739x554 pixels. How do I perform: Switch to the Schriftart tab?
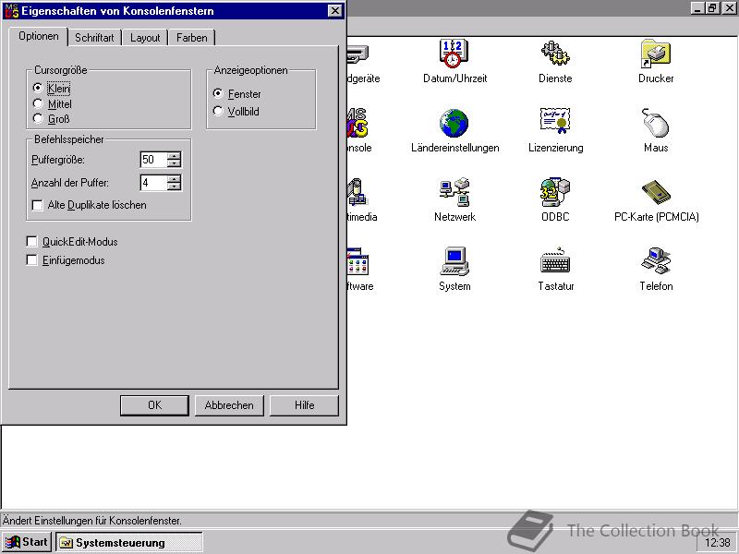(94, 38)
